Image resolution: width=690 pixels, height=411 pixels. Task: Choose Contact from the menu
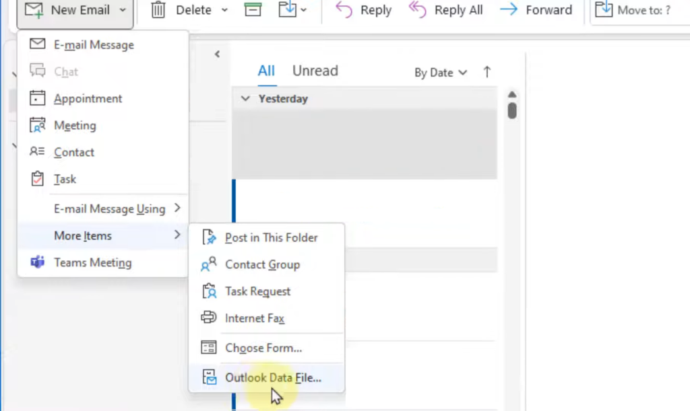tap(103, 153)
